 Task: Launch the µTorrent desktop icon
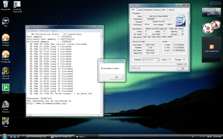pos(6,89)
